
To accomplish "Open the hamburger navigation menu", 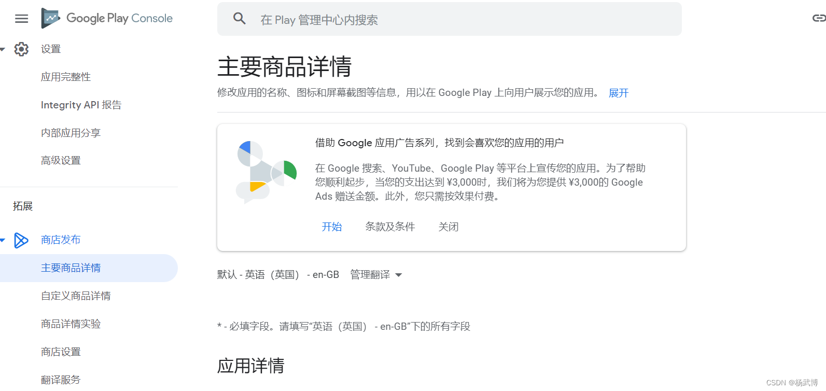I will pos(21,19).
